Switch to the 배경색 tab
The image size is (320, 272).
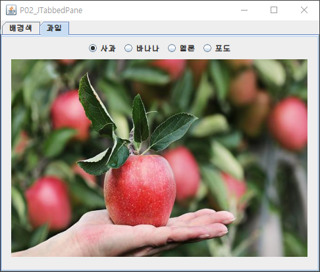click(x=21, y=28)
